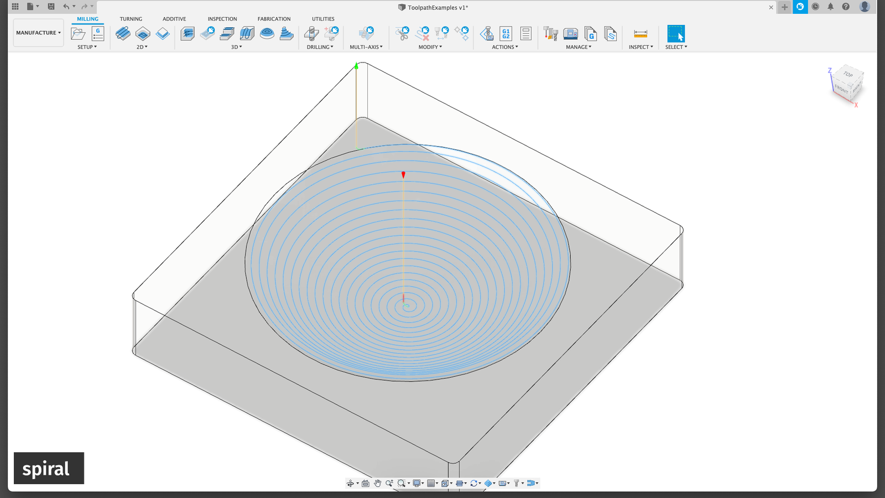Open Grid and Snaps settings
Image resolution: width=885 pixels, height=498 pixels.
(431, 483)
